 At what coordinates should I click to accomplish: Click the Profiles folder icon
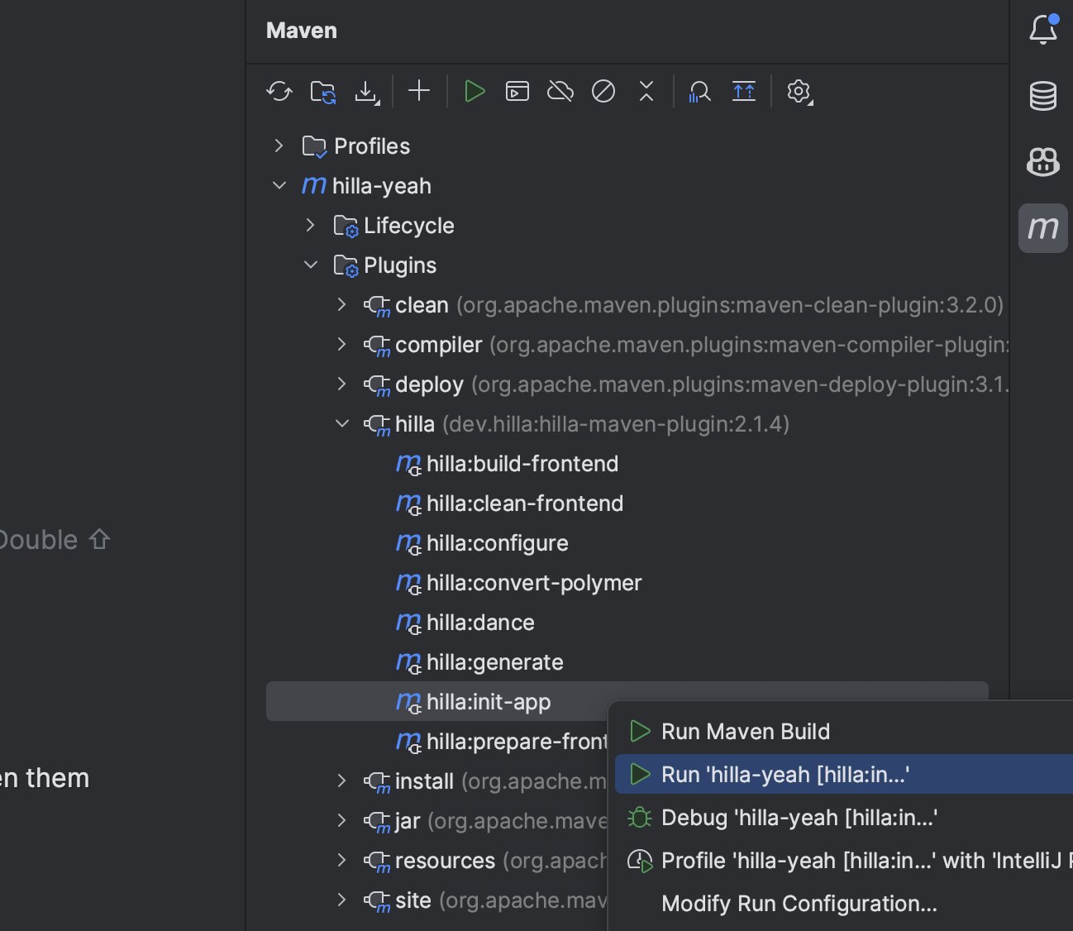[314, 146]
